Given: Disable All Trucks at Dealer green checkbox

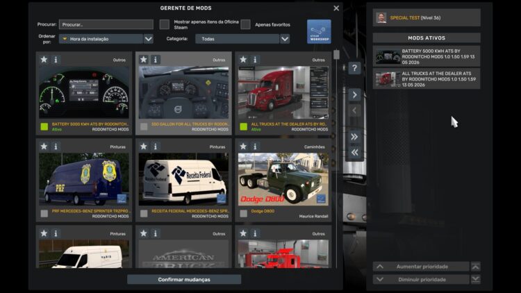Looking at the screenshot, I should [244, 126].
